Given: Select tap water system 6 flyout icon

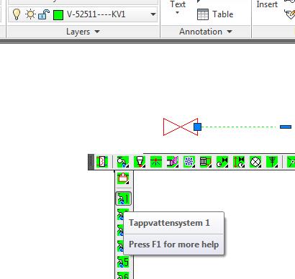Looking at the screenshot, I should (123, 275).
